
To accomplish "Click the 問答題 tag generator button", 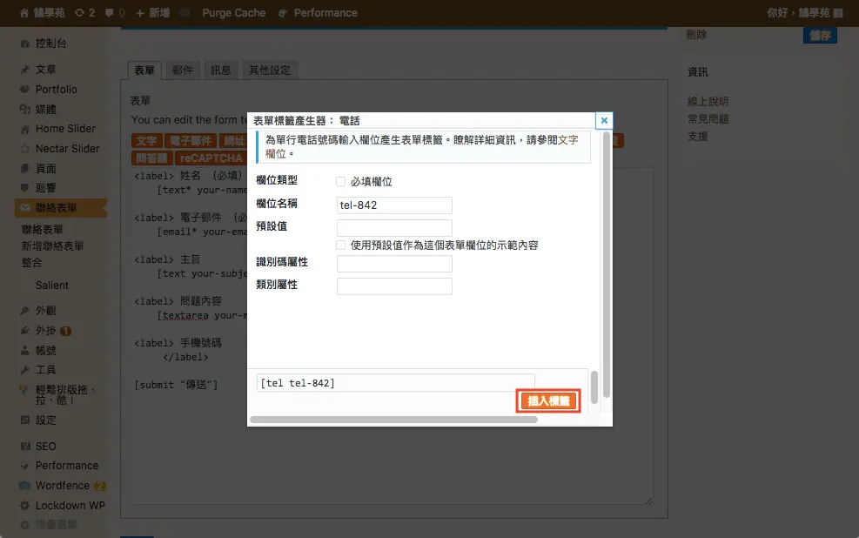I will 151,158.
